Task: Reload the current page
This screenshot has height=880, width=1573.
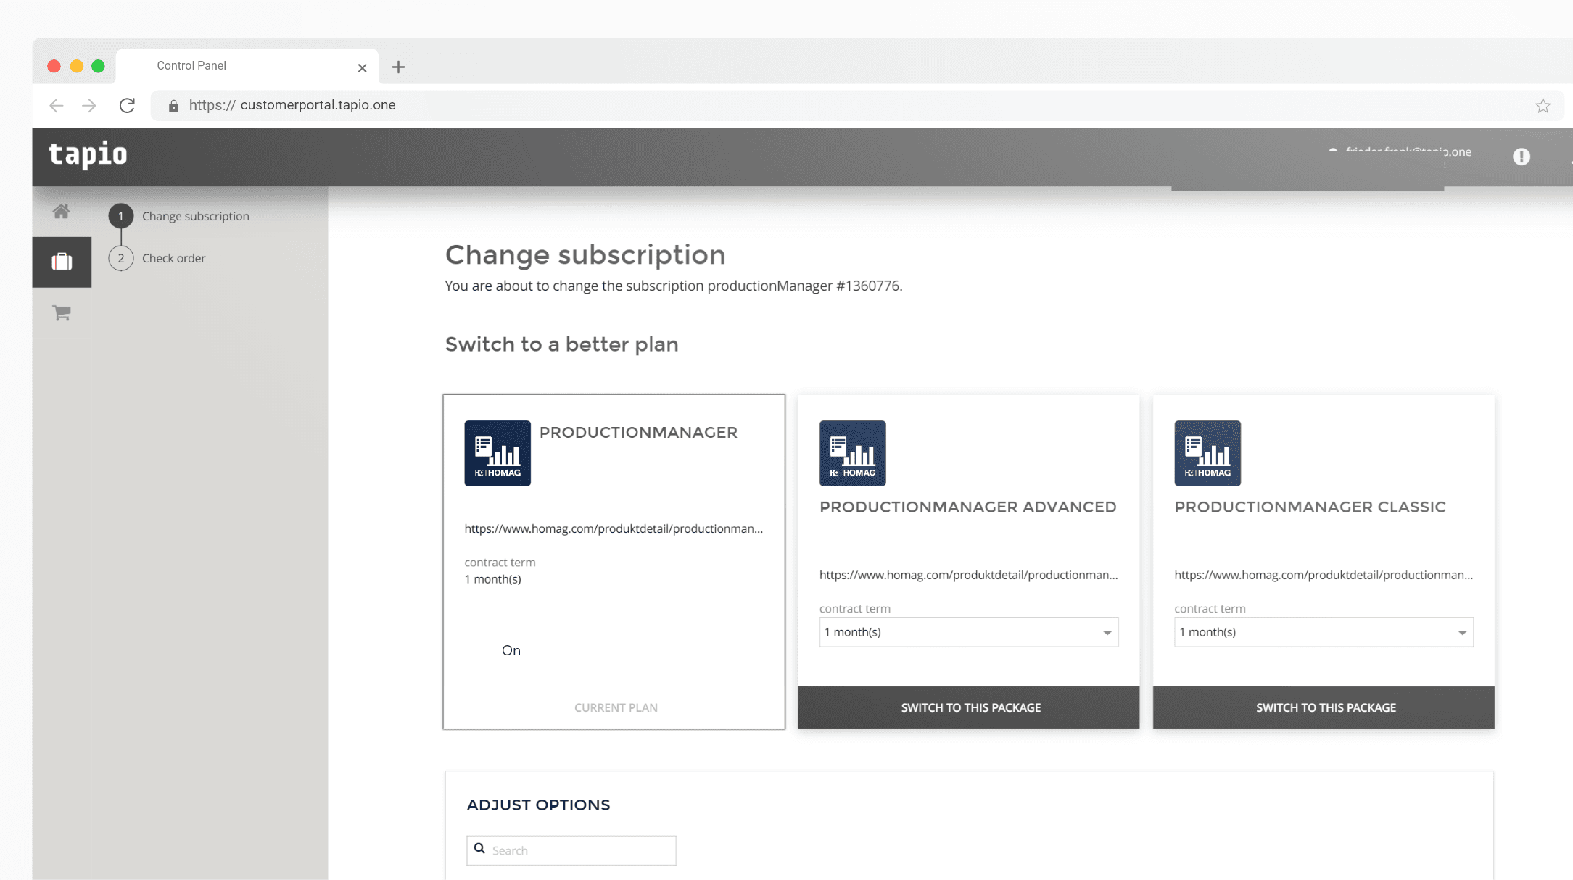Action: click(127, 106)
